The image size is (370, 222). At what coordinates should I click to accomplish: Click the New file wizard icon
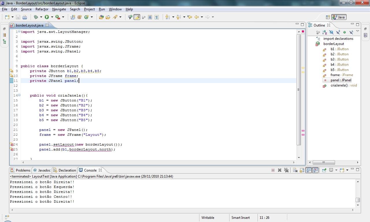7,17
